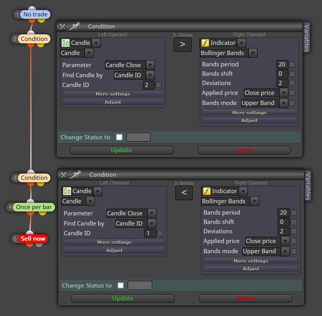The image size is (322, 316).
Task: Click upper Change Status gray status field
Action: (x=139, y=137)
